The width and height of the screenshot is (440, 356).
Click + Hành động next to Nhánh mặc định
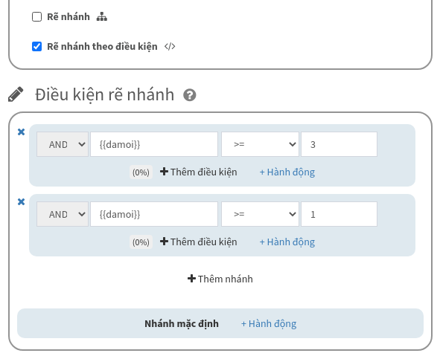269,324
